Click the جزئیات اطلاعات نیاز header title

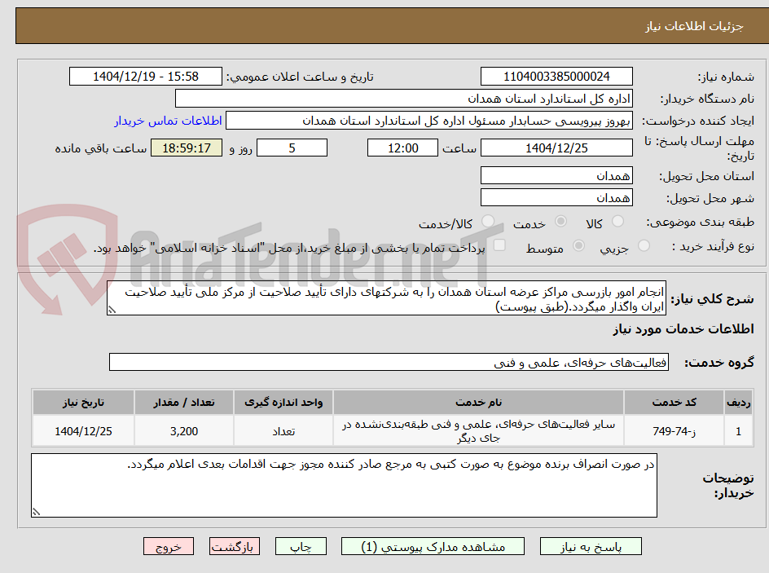tap(693, 26)
